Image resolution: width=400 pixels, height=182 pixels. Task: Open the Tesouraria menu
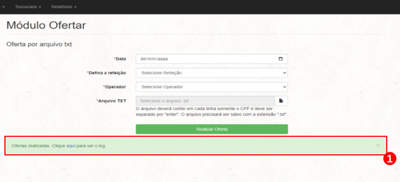click(28, 7)
